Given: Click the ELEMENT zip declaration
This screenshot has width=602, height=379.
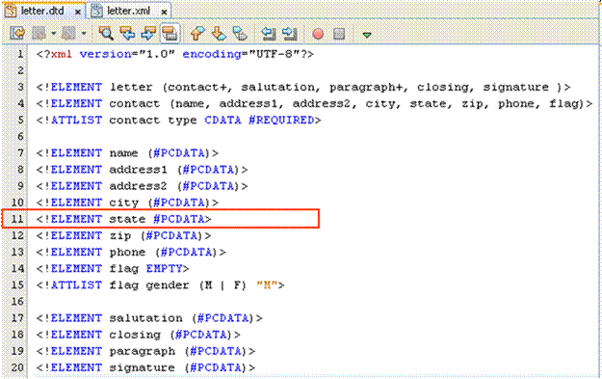Looking at the screenshot, I should click(x=124, y=235).
